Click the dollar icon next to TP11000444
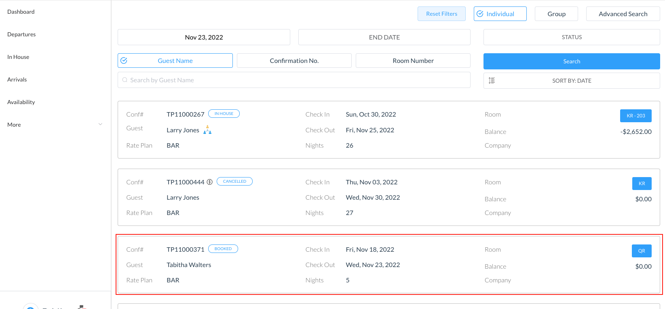665x309 pixels. pyautogui.click(x=209, y=182)
